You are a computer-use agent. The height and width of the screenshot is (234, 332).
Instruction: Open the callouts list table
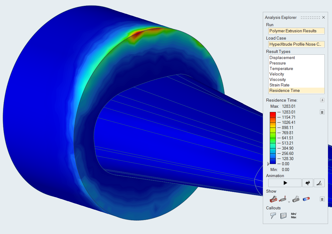click(x=283, y=216)
